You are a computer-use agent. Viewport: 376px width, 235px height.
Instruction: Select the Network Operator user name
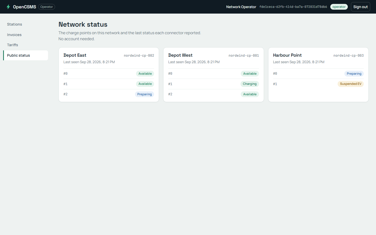[241, 7]
